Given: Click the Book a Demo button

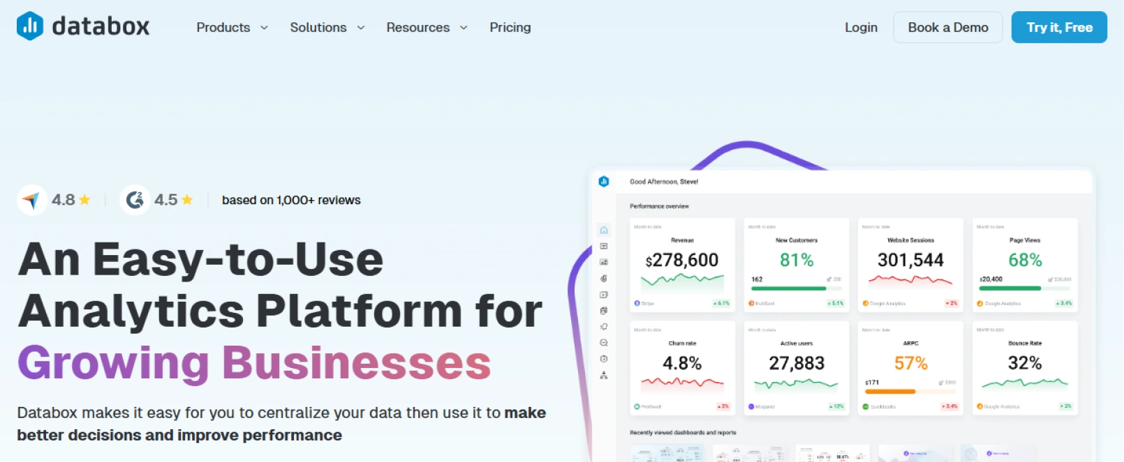Looking at the screenshot, I should point(948,27).
